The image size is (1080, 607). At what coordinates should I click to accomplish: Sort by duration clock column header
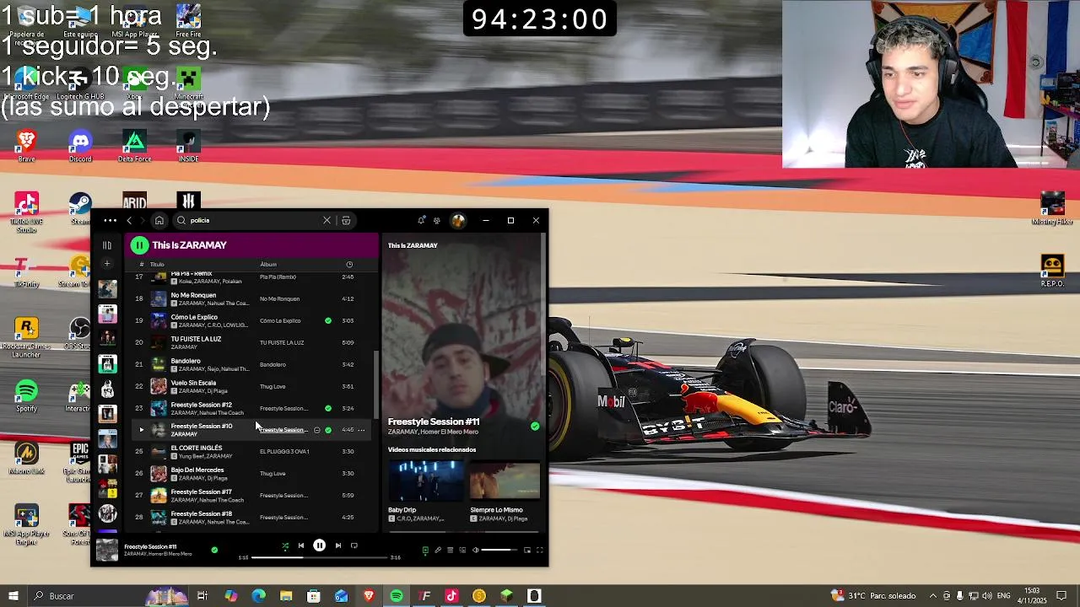349,264
